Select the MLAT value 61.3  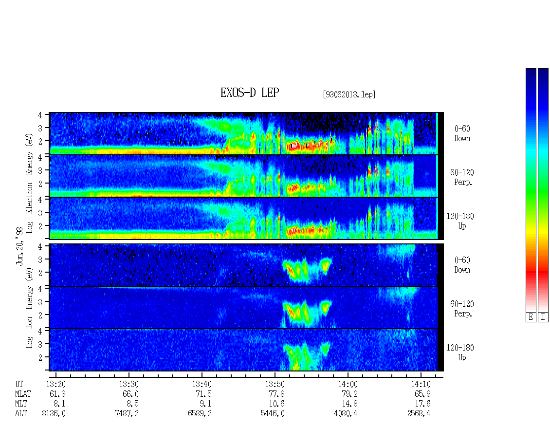(x=57, y=394)
